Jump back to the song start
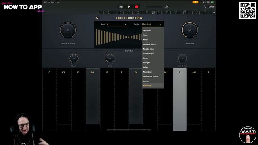Viewport: 258px width, 145px height. tap(121, 7)
